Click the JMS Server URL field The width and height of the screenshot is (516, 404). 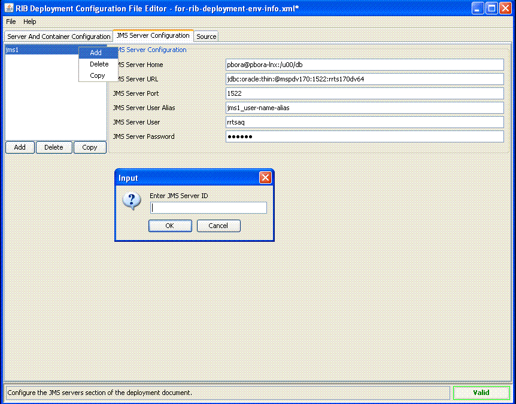[x=365, y=79]
